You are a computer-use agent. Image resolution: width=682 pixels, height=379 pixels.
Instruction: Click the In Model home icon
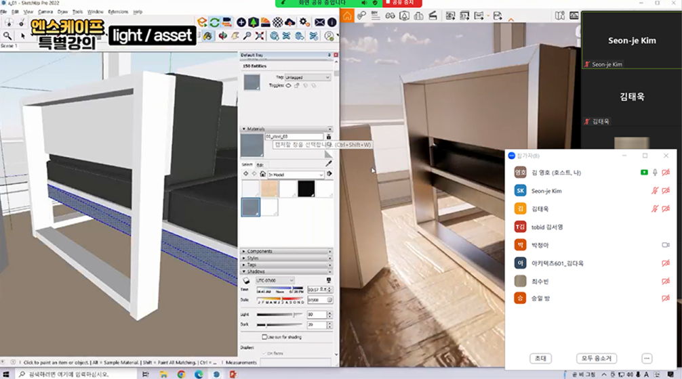[263, 174]
